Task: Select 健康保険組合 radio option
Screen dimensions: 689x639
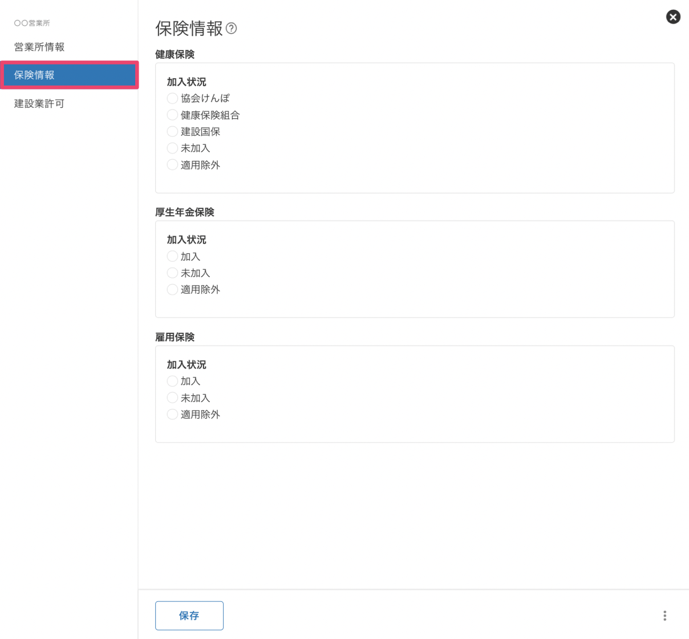Action: [172, 115]
